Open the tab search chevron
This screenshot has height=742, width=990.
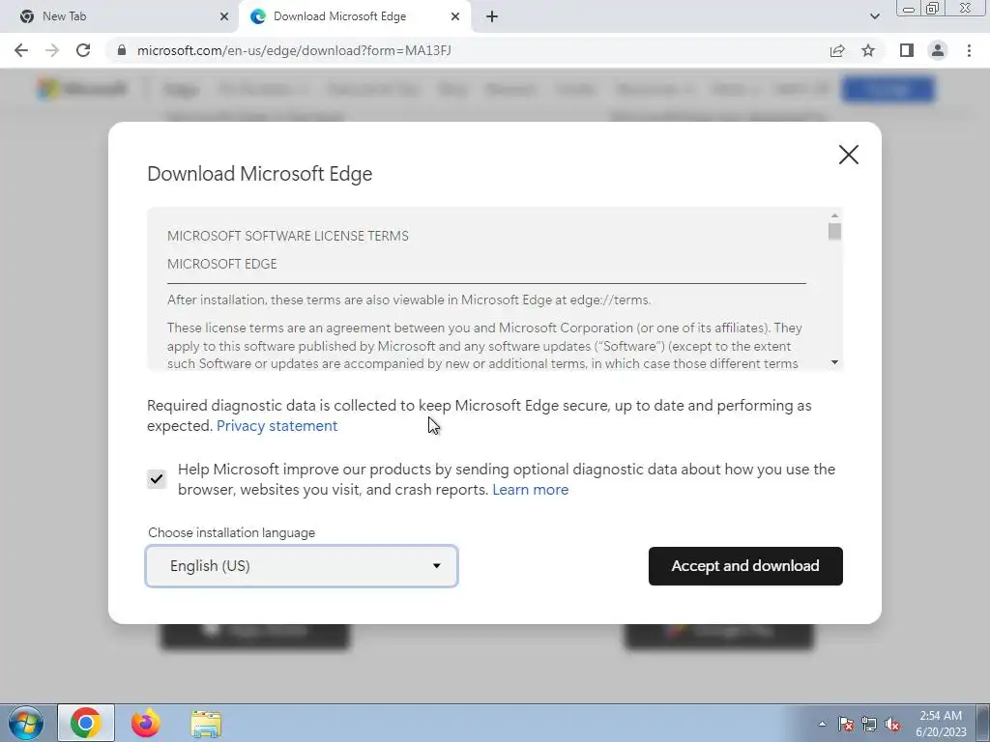click(x=874, y=16)
